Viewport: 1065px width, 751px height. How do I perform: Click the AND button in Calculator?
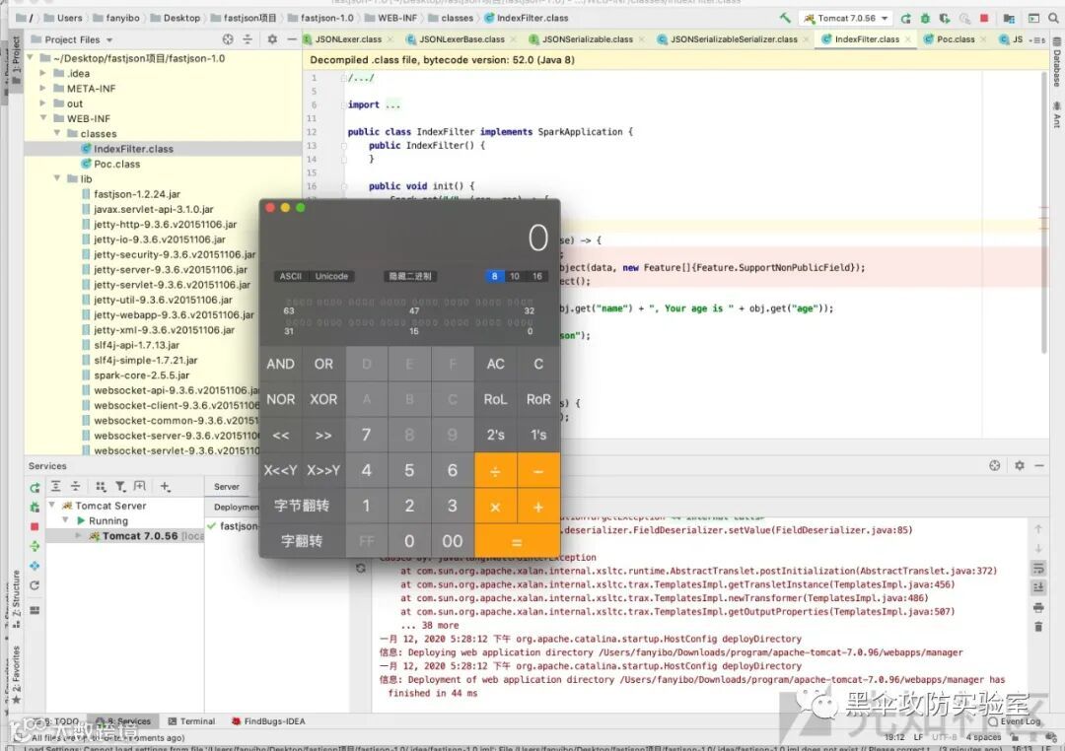[280, 364]
